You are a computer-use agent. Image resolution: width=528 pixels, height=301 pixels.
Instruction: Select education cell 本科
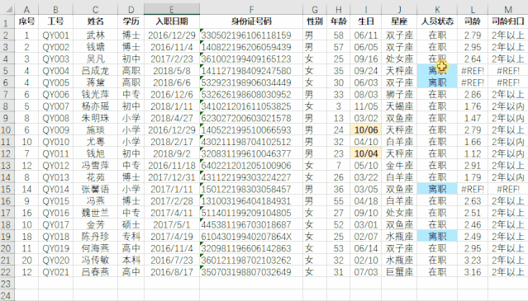131,260
